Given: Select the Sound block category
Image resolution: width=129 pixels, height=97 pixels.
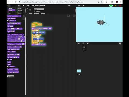Looking at the screenshot, I should click(x=12, y=12).
